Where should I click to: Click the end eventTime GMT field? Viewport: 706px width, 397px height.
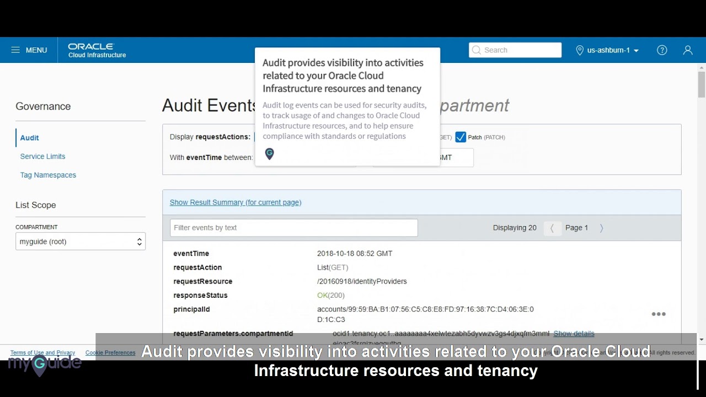click(423, 158)
